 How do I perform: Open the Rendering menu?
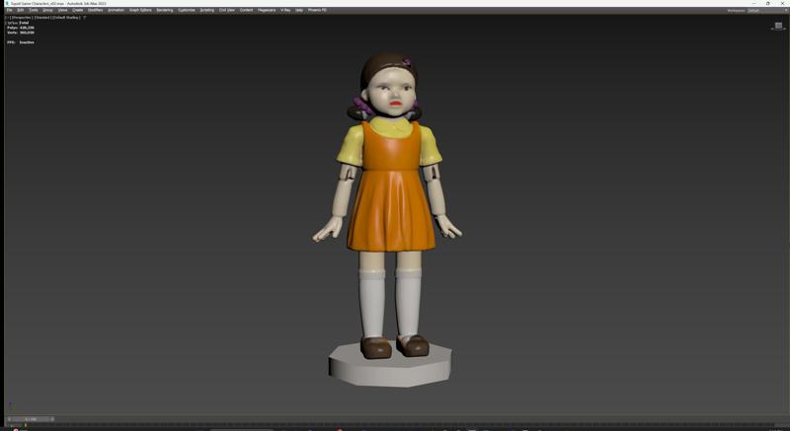coord(165,10)
